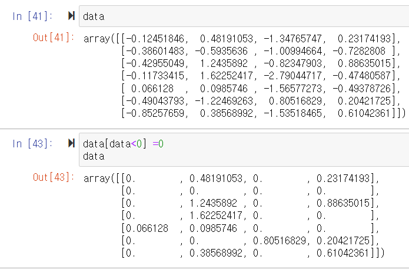This screenshot has width=409, height=273.
Task: Click value -1.22469263 in Out[41]
Action: pyautogui.click(x=224, y=101)
